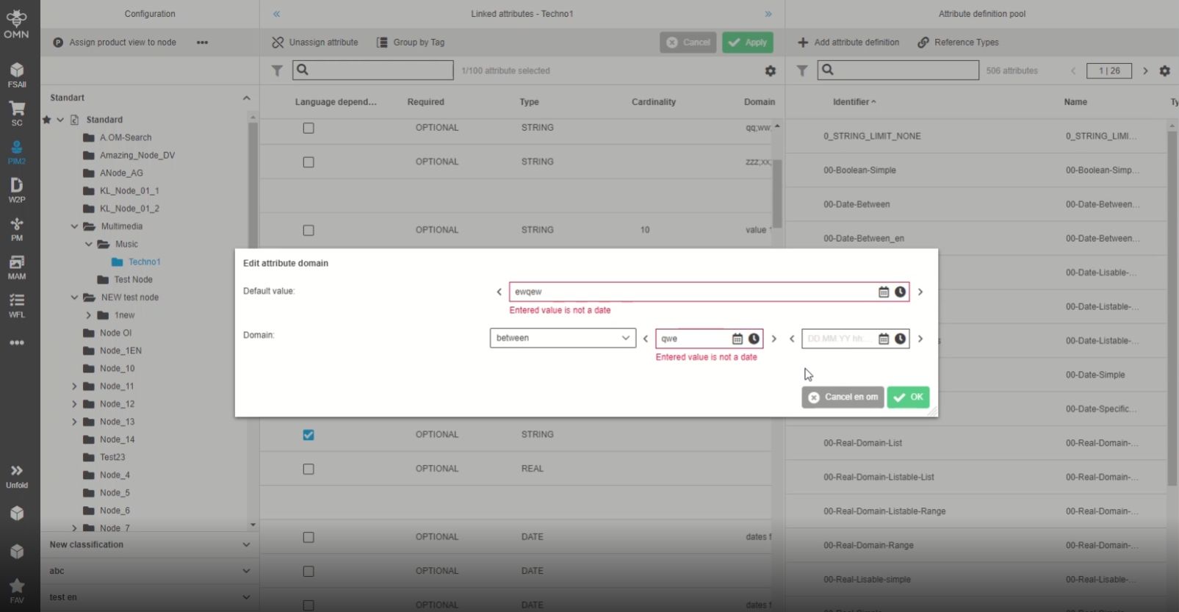Select Techno1 node in the tree

[x=144, y=262]
